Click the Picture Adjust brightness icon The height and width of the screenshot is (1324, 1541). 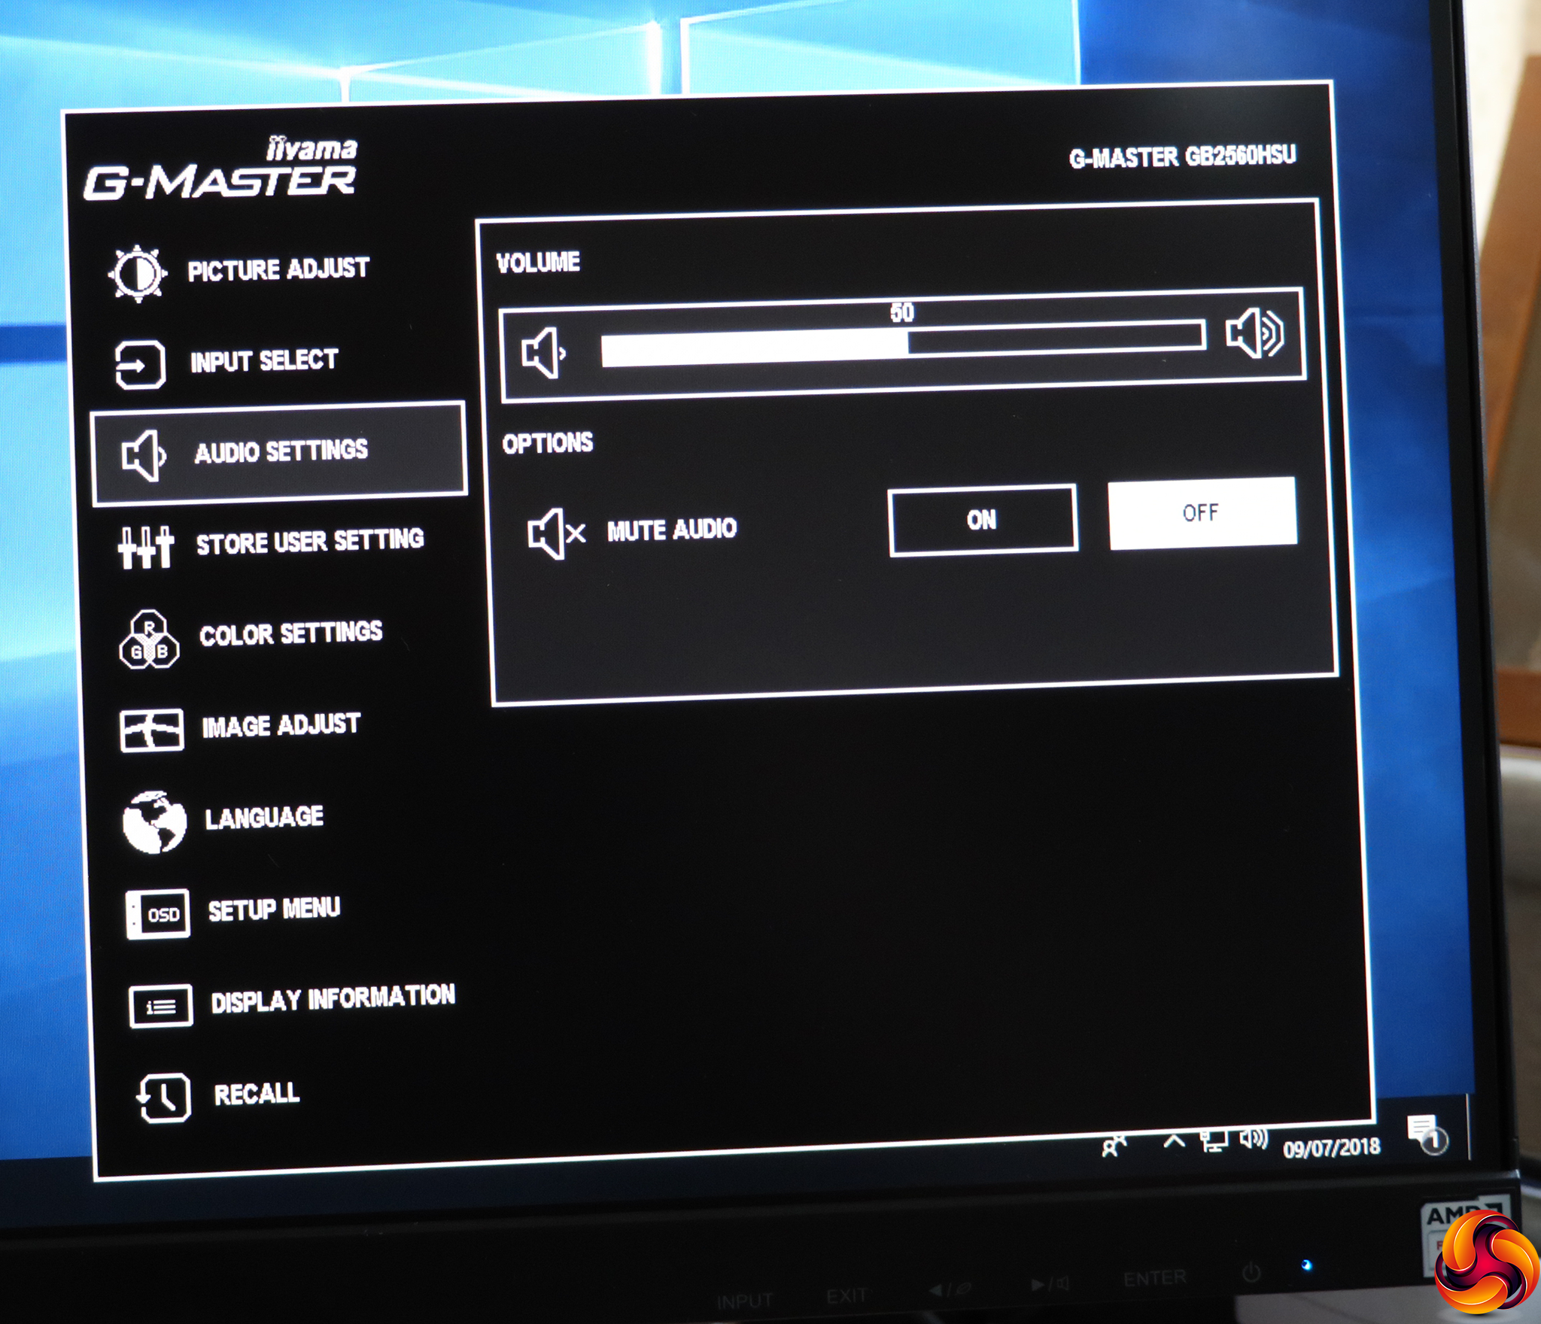click(x=138, y=274)
